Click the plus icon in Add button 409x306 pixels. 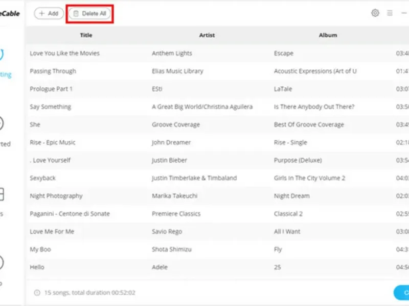(x=42, y=13)
